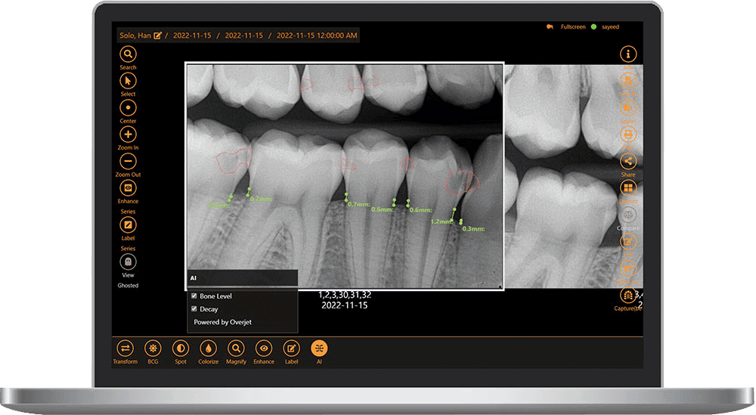Zoom In on the x-ray
This screenshot has width=756, height=415.
(x=128, y=135)
